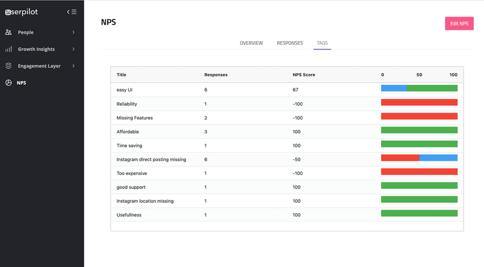Click the Instagram direct posting missing bar
484x267 pixels.
[419, 158]
